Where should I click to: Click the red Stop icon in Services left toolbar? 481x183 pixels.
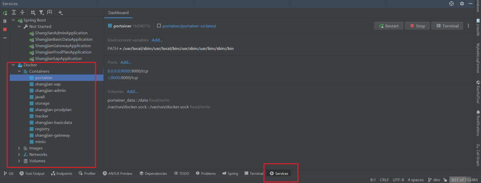coord(5,29)
